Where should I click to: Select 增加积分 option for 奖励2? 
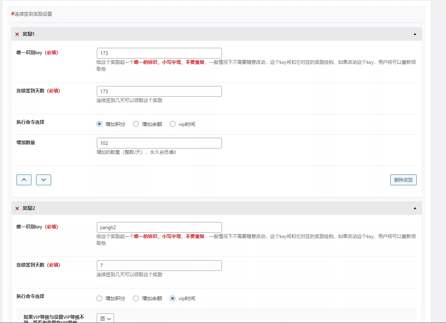click(99, 298)
